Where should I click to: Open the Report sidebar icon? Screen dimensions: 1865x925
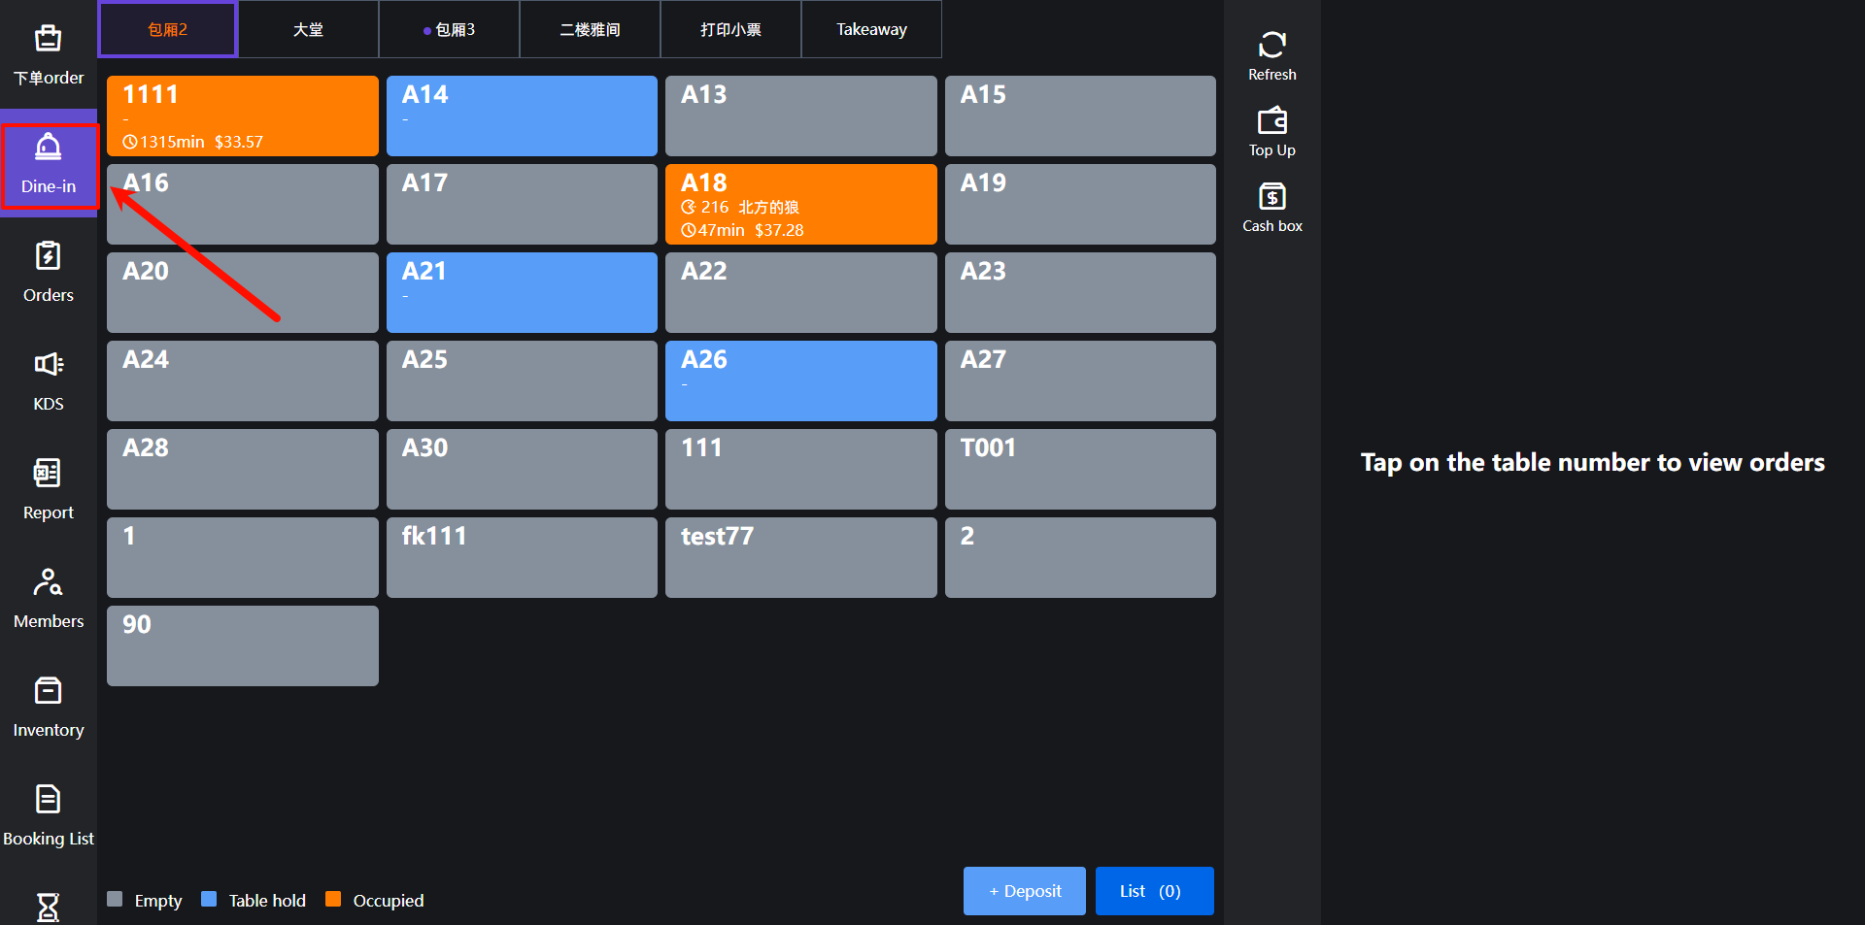click(x=48, y=474)
